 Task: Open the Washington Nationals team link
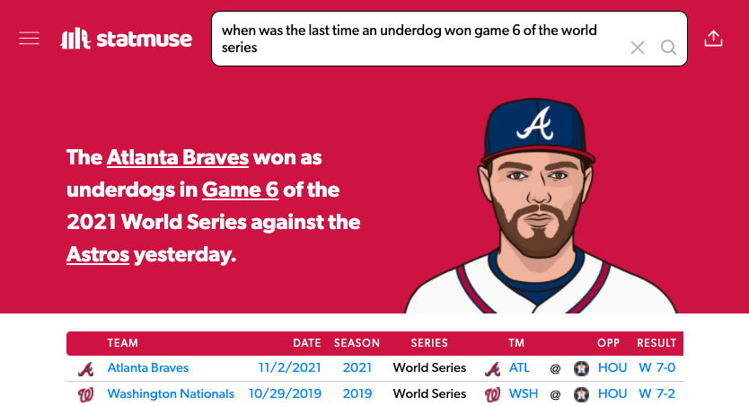click(x=171, y=393)
